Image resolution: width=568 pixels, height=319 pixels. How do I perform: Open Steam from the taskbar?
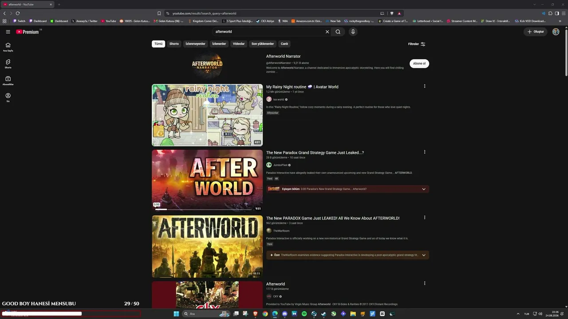pyautogui.click(x=323, y=314)
